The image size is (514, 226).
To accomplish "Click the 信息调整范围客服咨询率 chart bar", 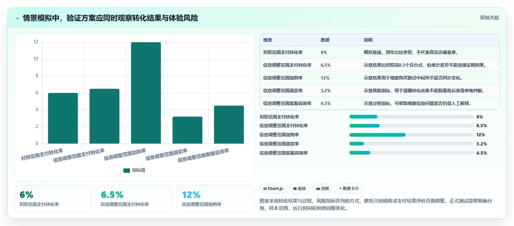I will click(229, 125).
